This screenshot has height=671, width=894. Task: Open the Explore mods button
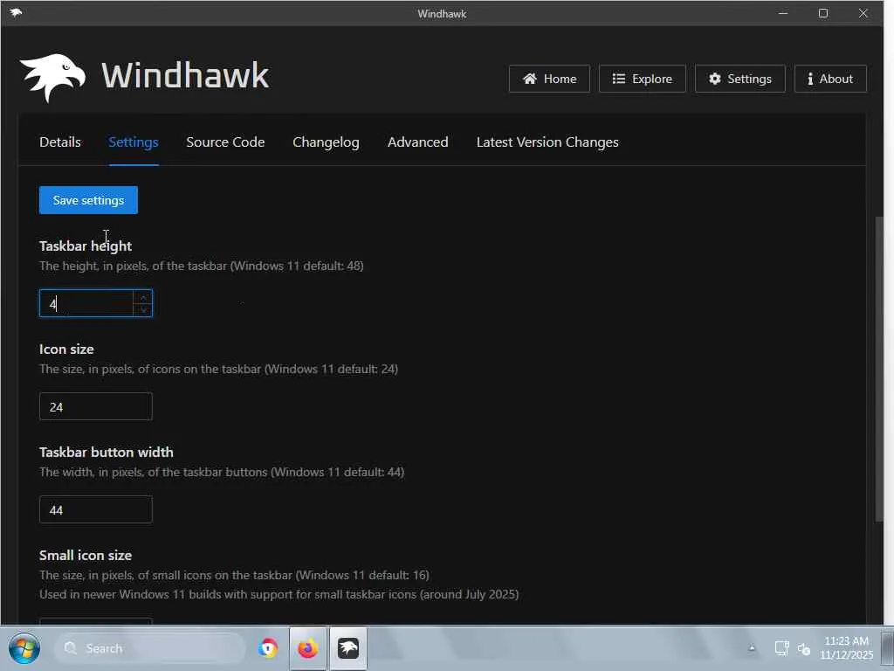click(642, 79)
